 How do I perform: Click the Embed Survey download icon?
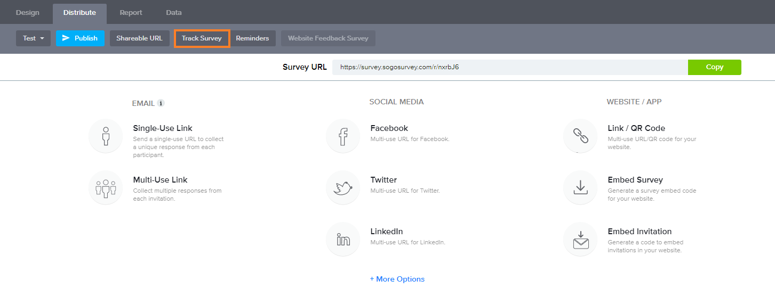[580, 188]
